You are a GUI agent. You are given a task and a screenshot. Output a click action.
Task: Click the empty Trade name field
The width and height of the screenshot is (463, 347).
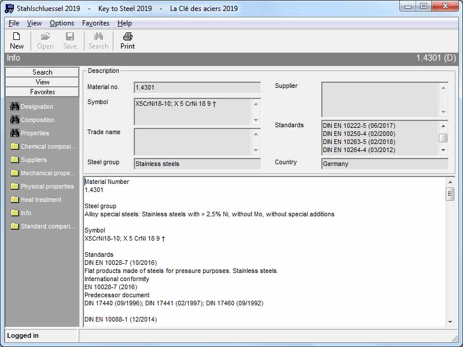pos(197,142)
